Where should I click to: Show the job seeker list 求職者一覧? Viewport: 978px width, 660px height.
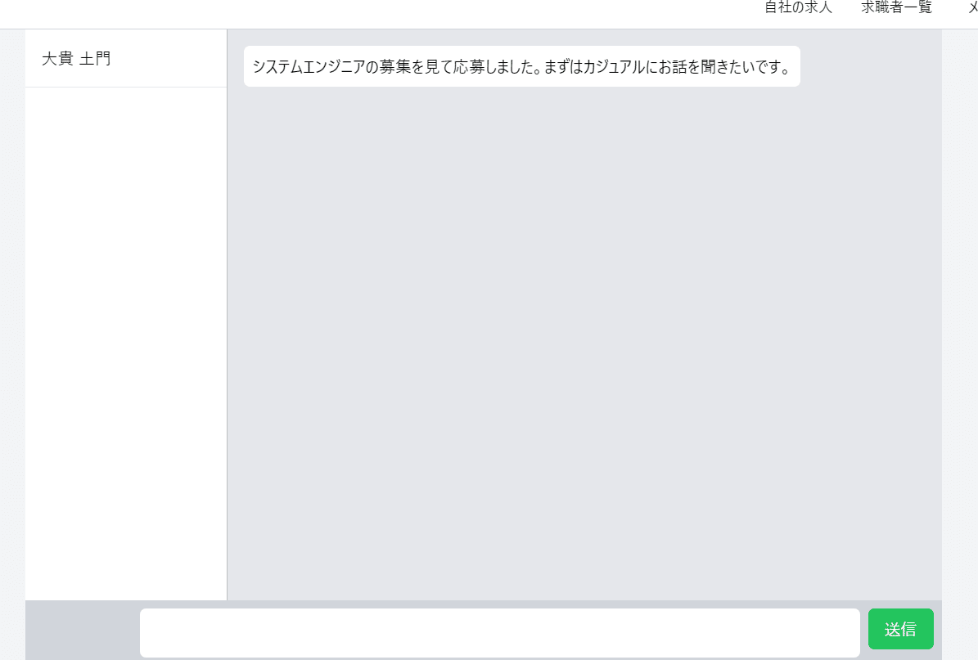[896, 7]
